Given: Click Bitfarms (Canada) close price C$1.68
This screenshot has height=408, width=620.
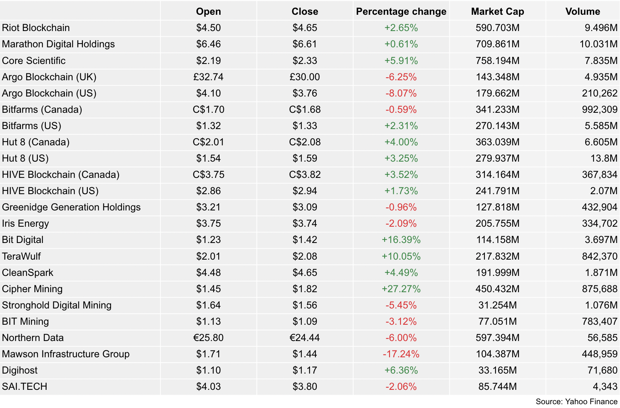Looking at the screenshot, I should coord(305,109).
